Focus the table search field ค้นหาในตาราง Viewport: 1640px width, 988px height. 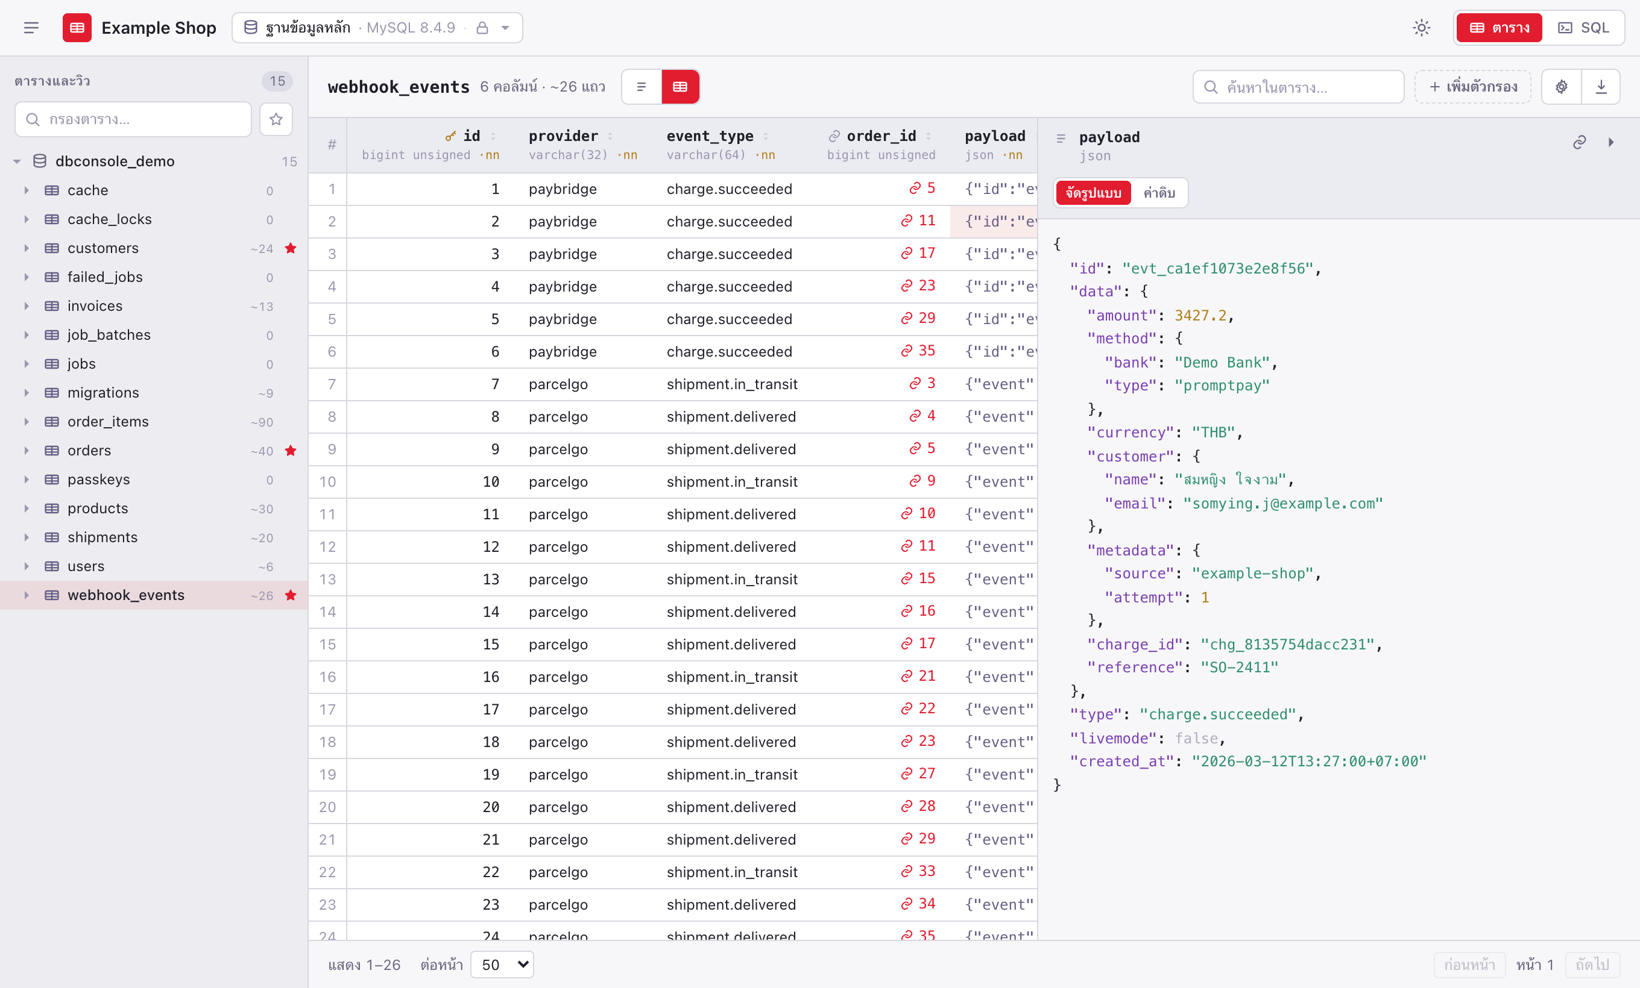1299,86
